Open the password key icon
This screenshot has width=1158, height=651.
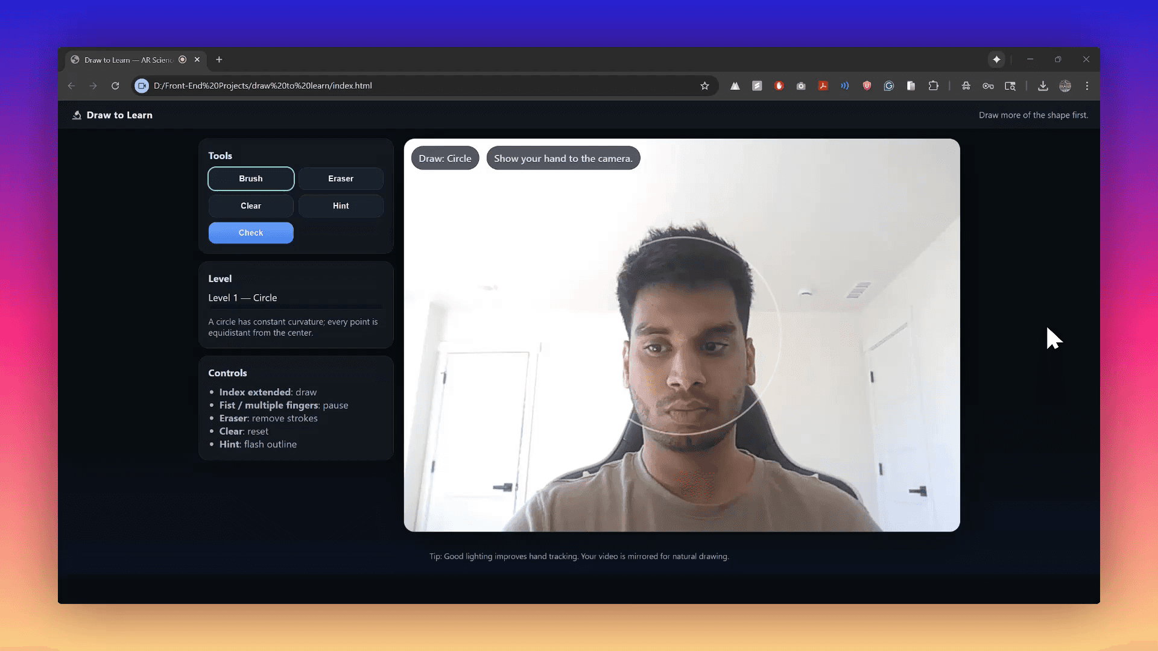pyautogui.click(x=988, y=86)
